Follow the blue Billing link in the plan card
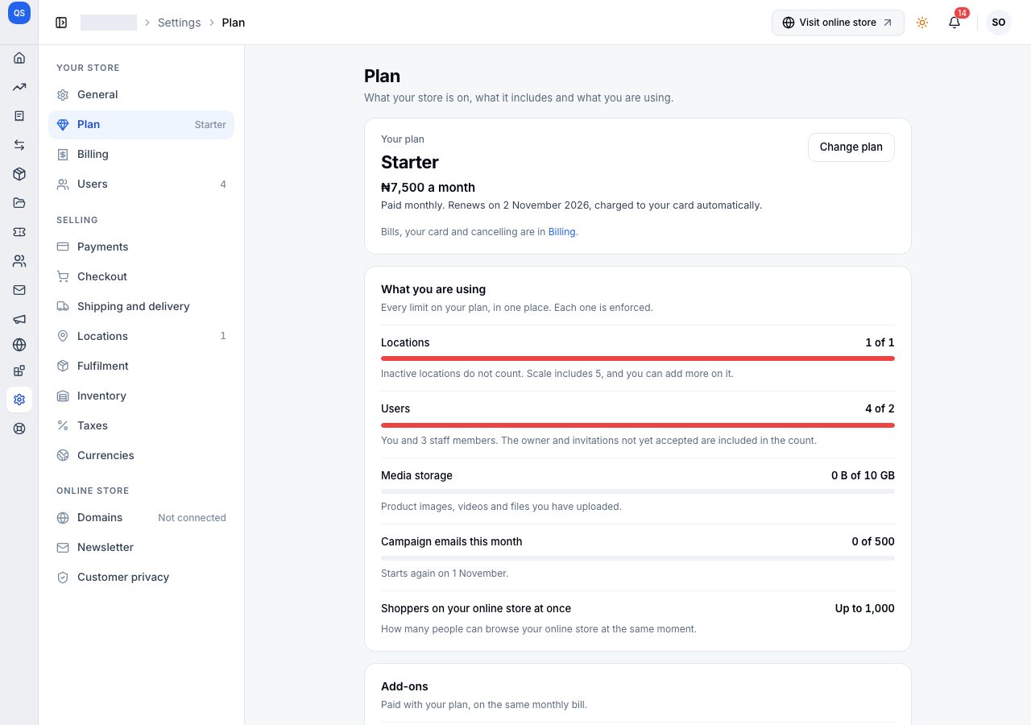This screenshot has width=1031, height=725. [x=562, y=232]
